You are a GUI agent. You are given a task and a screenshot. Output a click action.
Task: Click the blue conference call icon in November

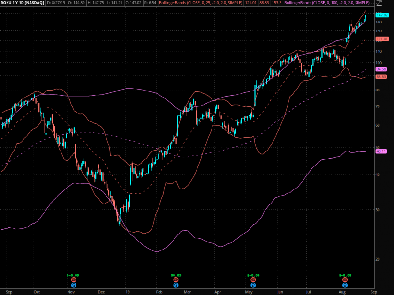tap(73, 285)
